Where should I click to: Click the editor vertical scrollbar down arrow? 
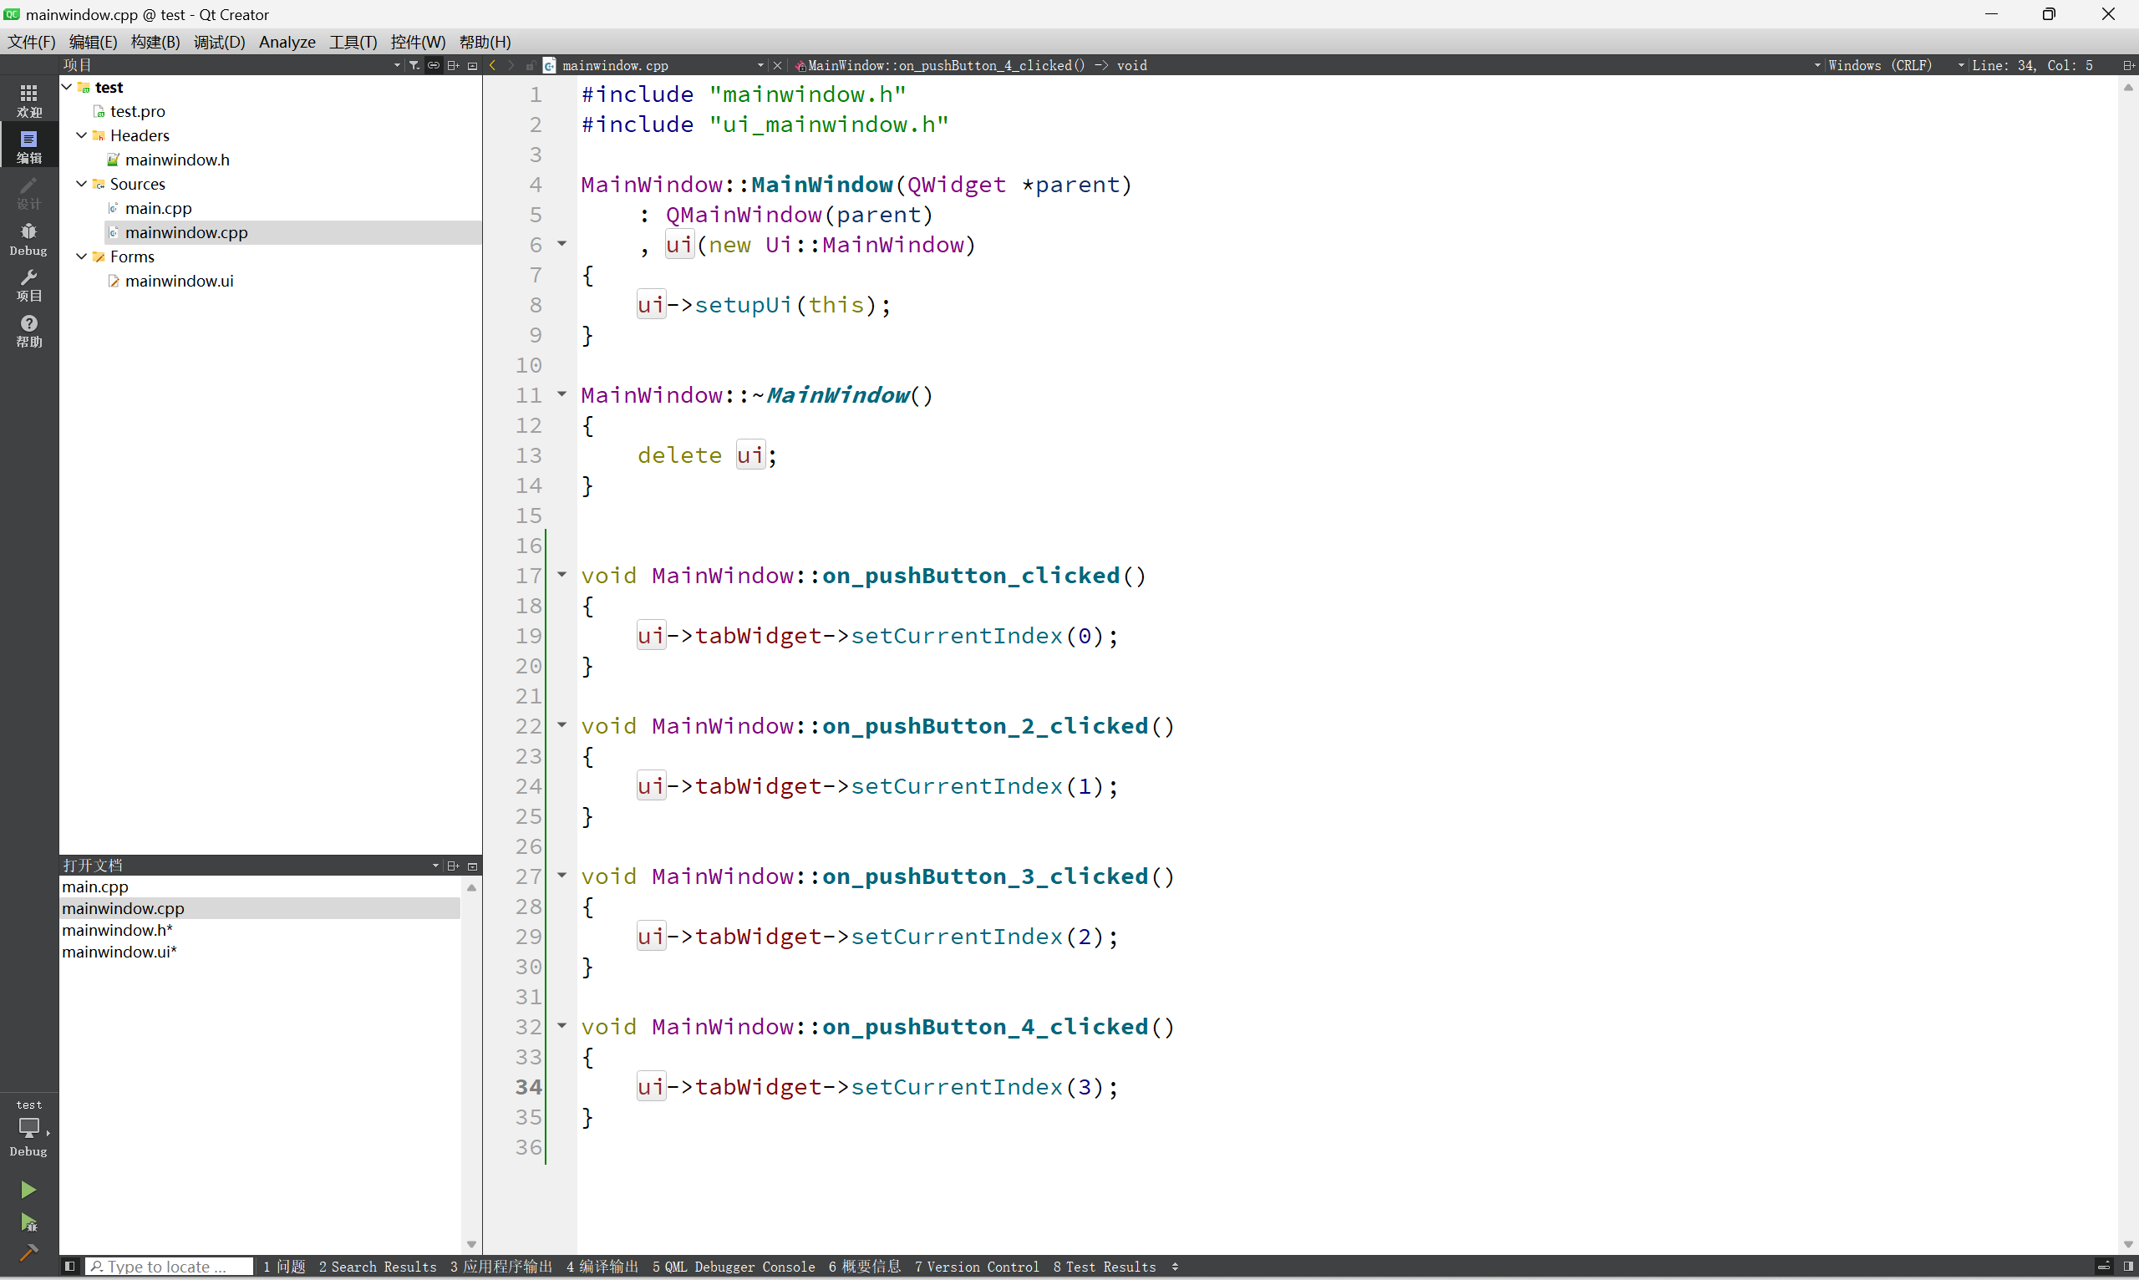(2128, 1244)
